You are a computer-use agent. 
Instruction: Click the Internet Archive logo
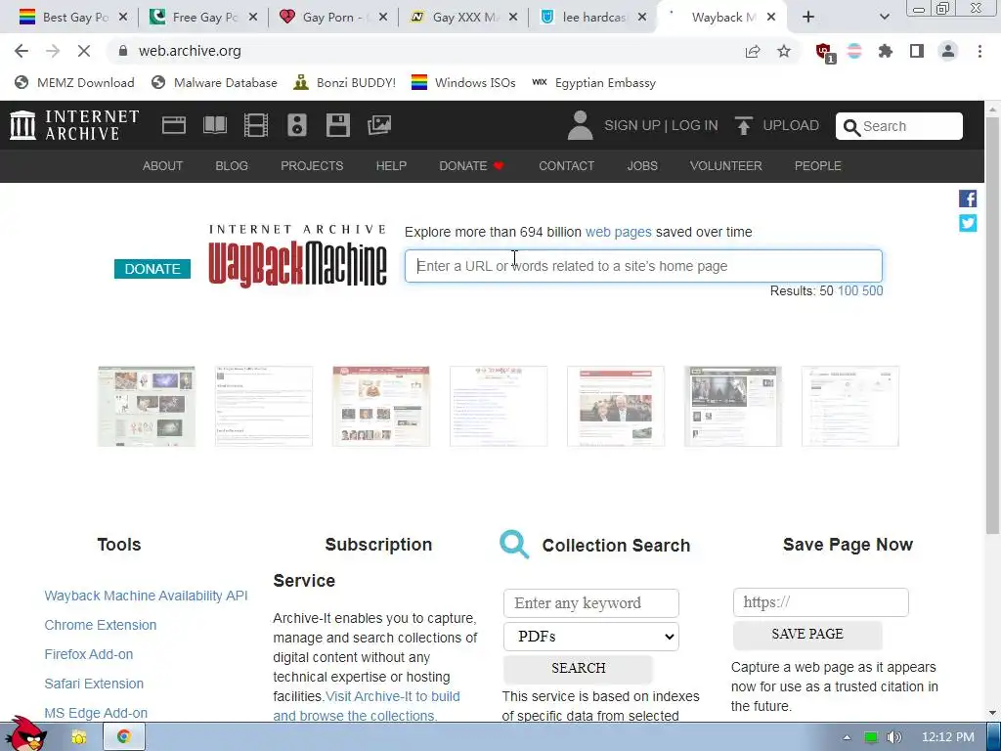[74, 125]
